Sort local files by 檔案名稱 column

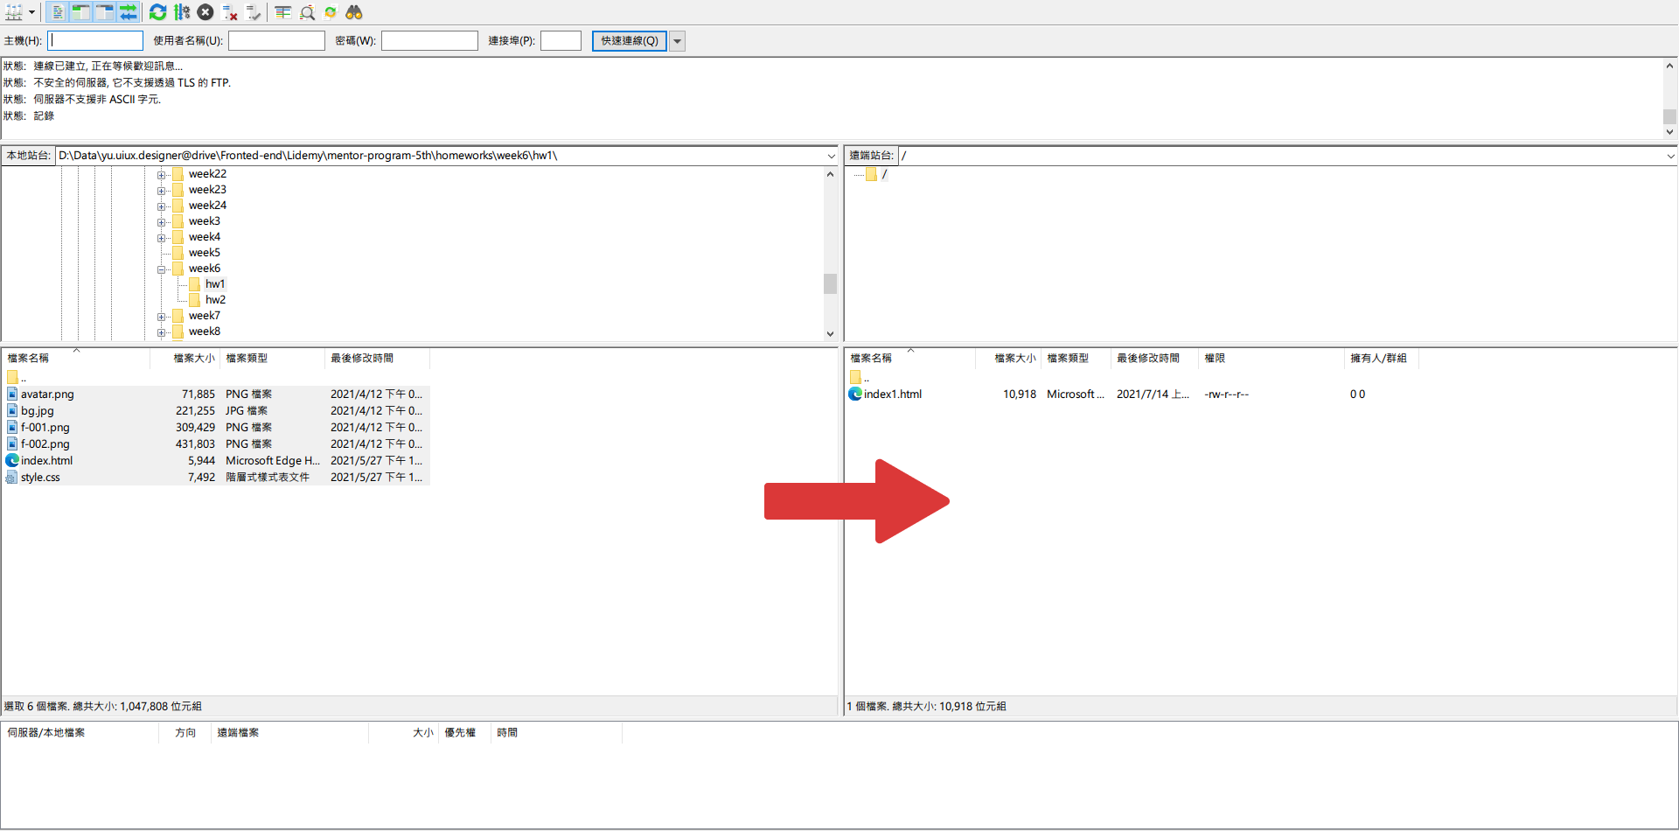pyautogui.click(x=76, y=358)
